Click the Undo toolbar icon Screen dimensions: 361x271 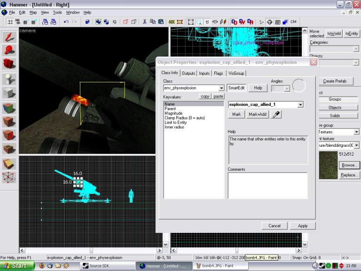[x=66, y=22]
